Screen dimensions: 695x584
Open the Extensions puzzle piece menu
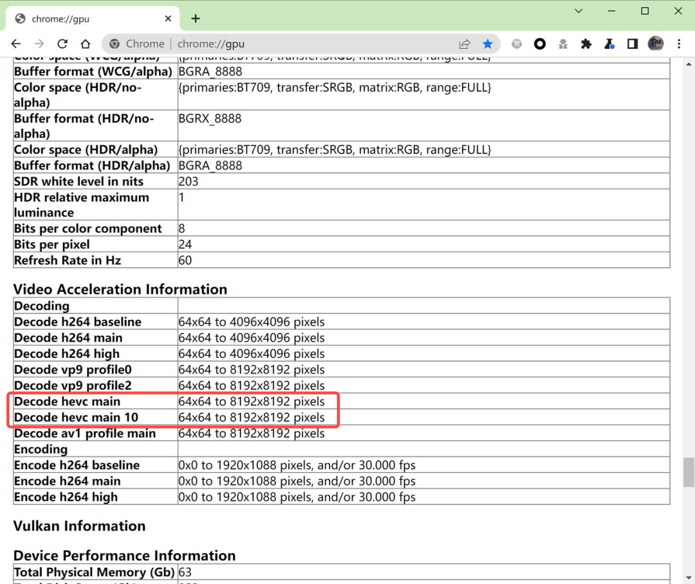point(586,44)
